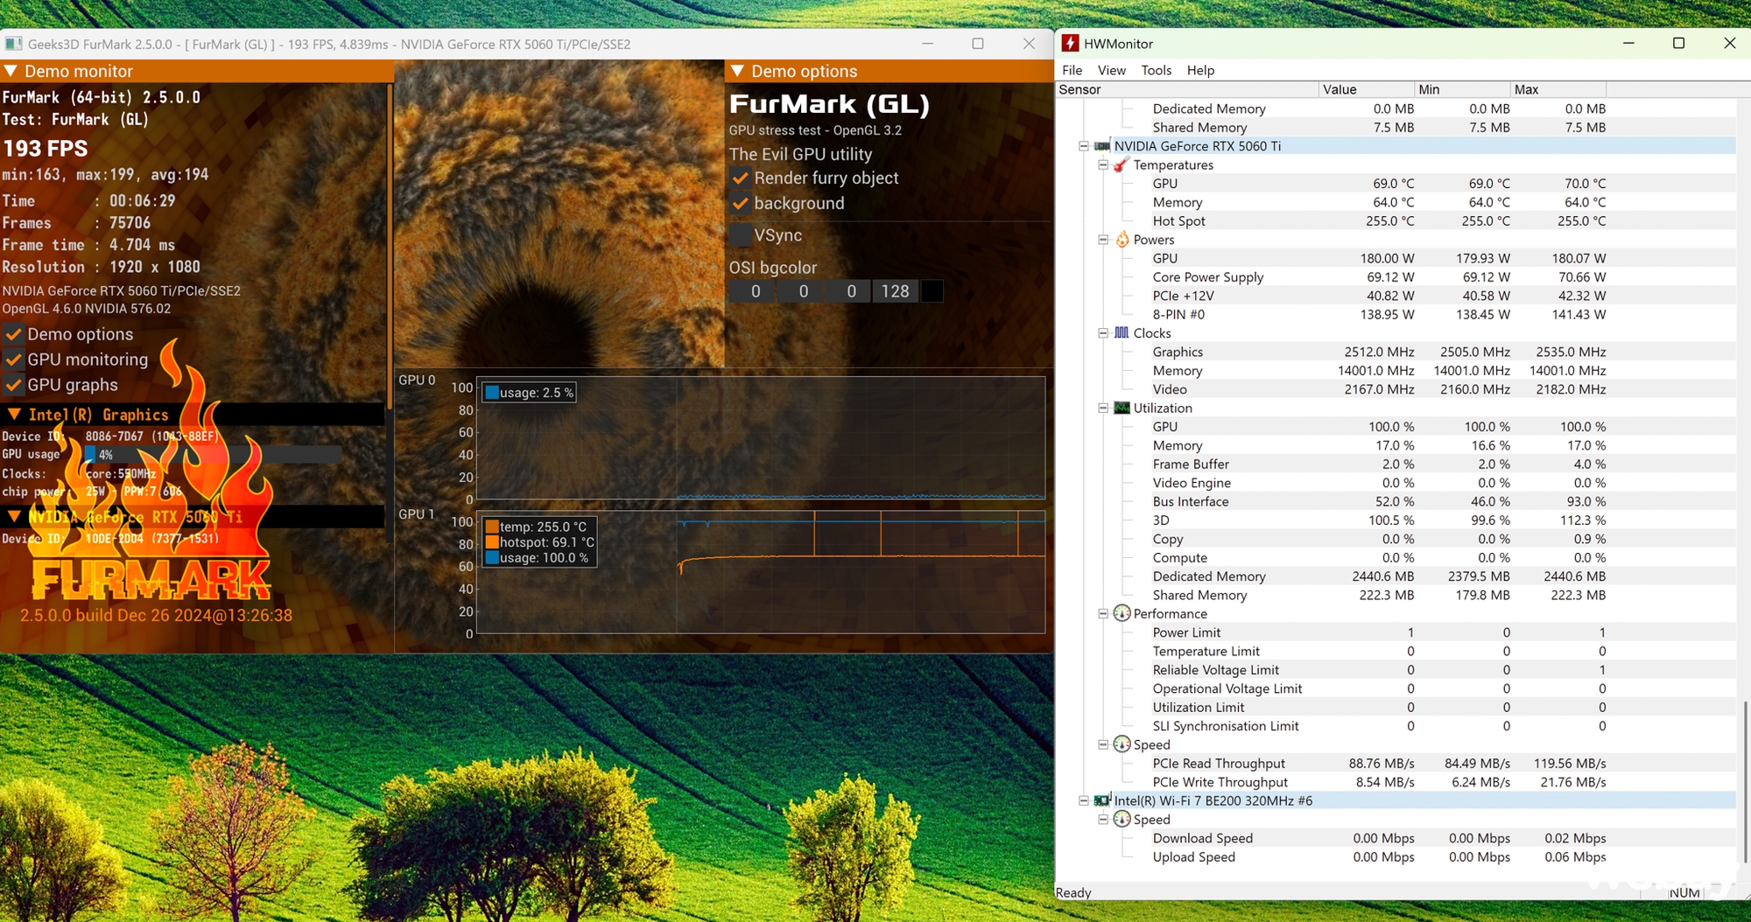The height and width of the screenshot is (922, 1751).
Task: Click the Clocks icon in HWMonitor
Action: coord(1122,333)
